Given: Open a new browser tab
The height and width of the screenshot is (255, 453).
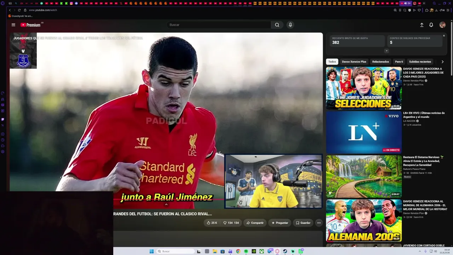Looking at the screenshot, I should (x=424, y=4).
